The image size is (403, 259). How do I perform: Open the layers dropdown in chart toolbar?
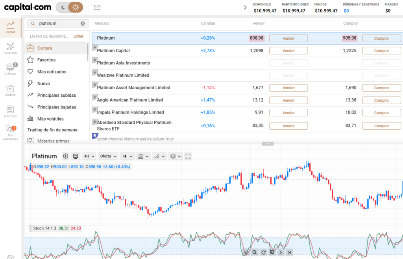176,156
